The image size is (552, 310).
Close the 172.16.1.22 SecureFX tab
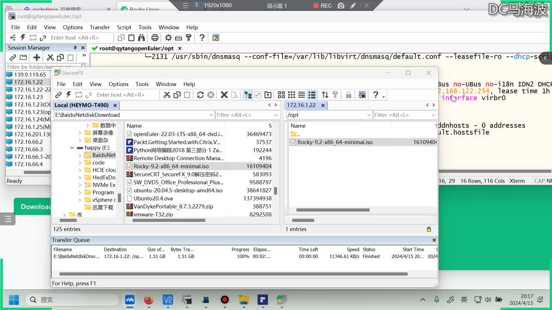(323, 105)
